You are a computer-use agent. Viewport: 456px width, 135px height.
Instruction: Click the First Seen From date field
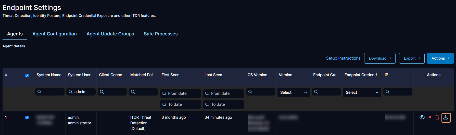pyautogui.click(x=181, y=93)
